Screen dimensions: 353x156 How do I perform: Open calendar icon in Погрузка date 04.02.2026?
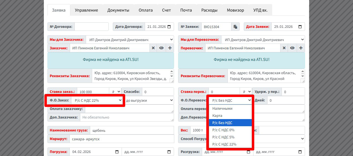point(117,152)
